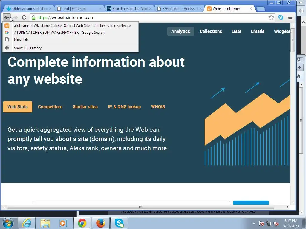The width and height of the screenshot is (306, 229).
Task: Select the Similar sites option
Action: pyautogui.click(x=85, y=107)
